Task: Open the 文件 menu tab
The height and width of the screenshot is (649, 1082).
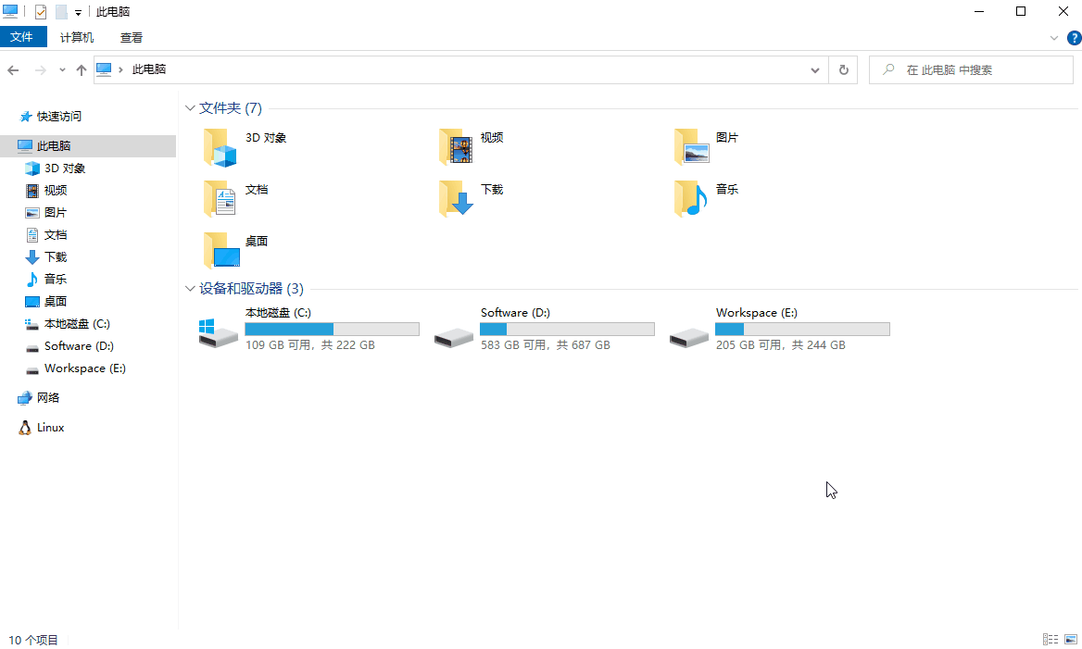Action: coord(22,38)
